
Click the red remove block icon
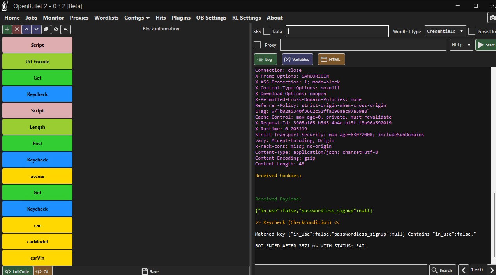pos(17,29)
